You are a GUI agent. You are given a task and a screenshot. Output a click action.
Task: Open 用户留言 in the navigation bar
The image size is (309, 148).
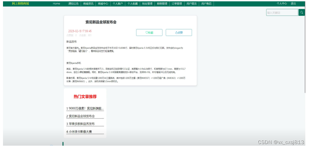[192, 4]
